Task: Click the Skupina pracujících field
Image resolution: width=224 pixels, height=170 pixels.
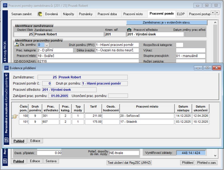Action: tap(190, 56)
